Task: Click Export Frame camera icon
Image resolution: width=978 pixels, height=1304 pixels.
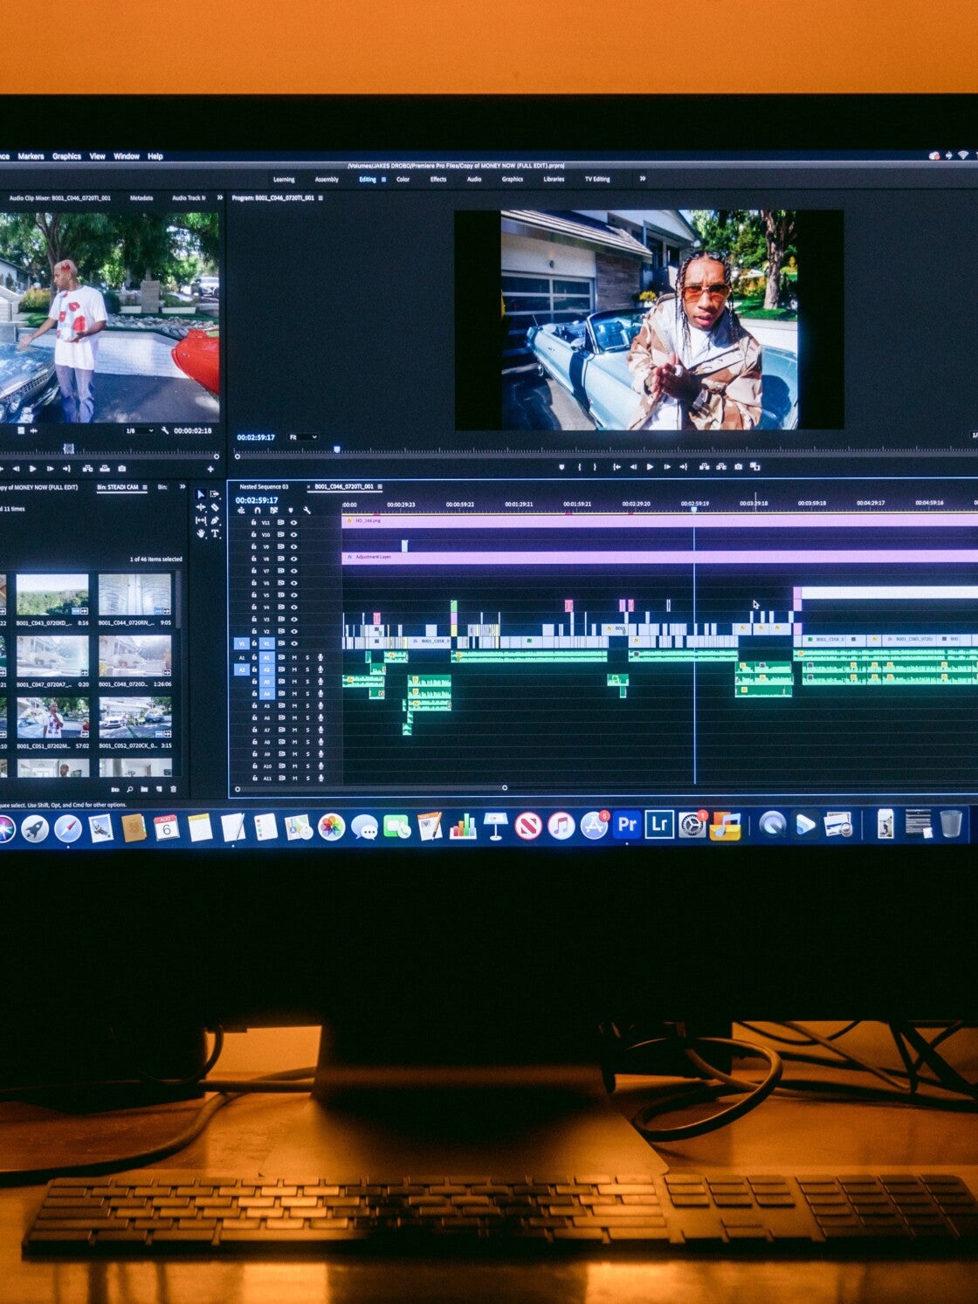Action: (738, 467)
